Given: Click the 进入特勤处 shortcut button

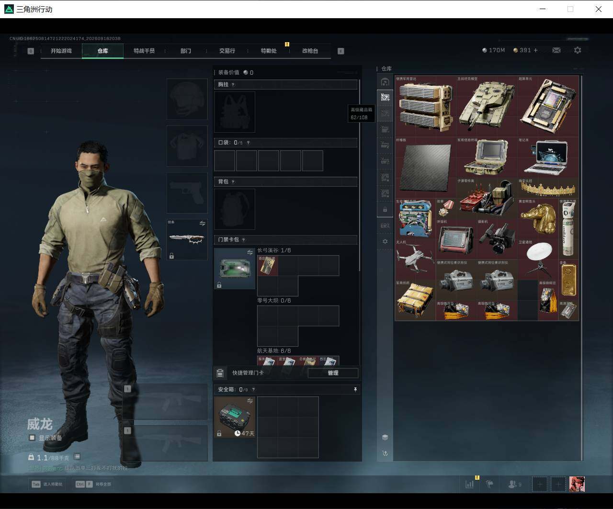Looking at the screenshot, I should point(47,484).
